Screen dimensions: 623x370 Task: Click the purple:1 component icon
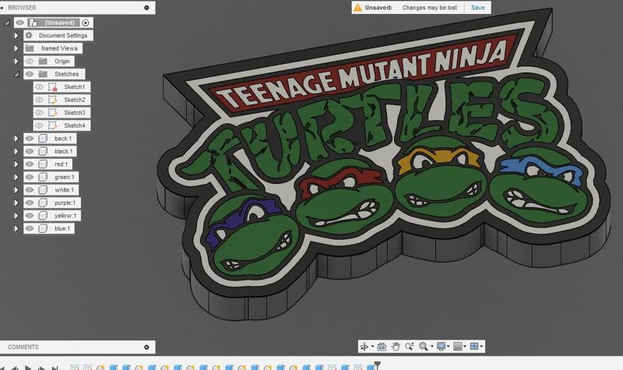coord(43,203)
